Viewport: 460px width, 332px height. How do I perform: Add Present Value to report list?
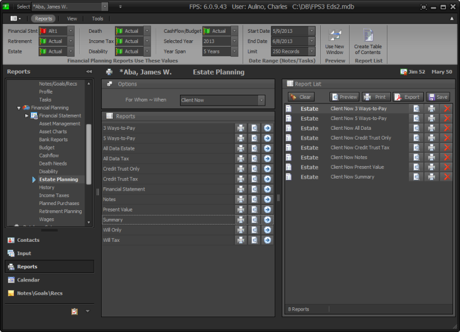pos(267,210)
